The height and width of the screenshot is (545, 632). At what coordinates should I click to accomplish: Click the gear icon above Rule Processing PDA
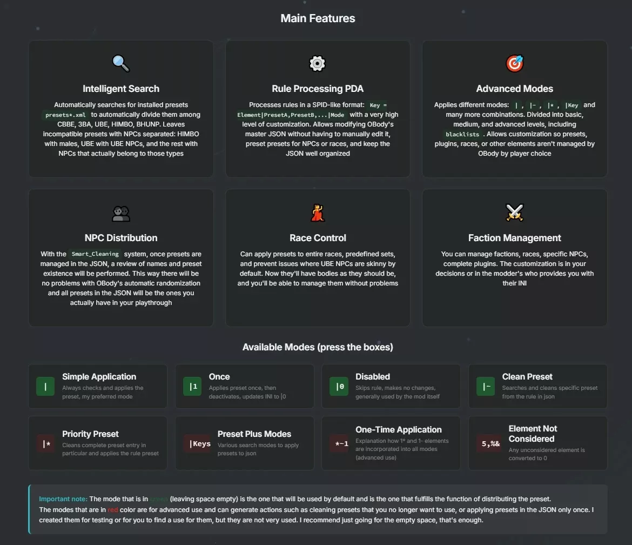[317, 63]
